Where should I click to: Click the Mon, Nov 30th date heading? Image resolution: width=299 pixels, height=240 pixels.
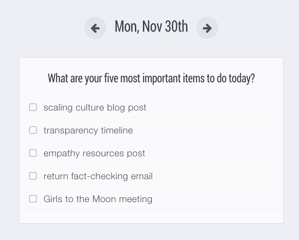coord(151,27)
